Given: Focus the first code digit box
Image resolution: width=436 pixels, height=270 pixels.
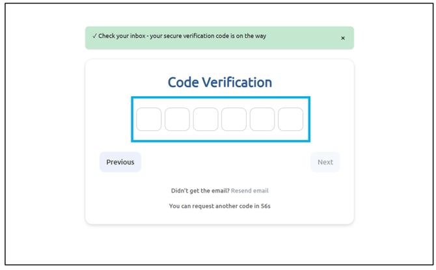Looking at the screenshot, I should coord(149,120).
